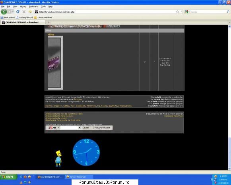Click Marcheaza forumurile ca fiind citite
231x185 pixels.
point(63,120)
